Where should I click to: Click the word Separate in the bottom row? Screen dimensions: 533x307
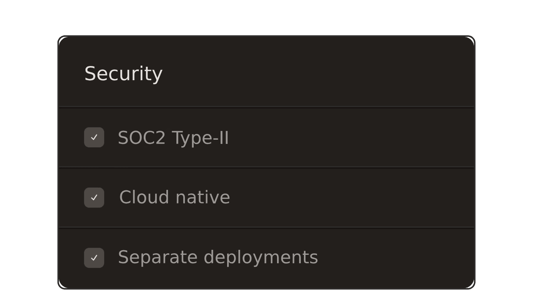coord(158,258)
